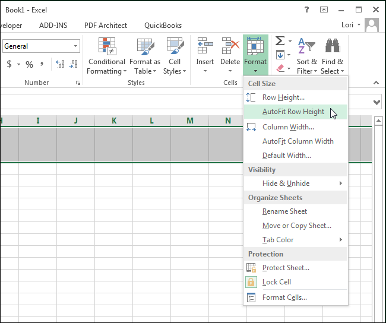Click the Delete cells icon
Image resolution: width=386 pixels, height=323 pixels.
click(x=230, y=46)
